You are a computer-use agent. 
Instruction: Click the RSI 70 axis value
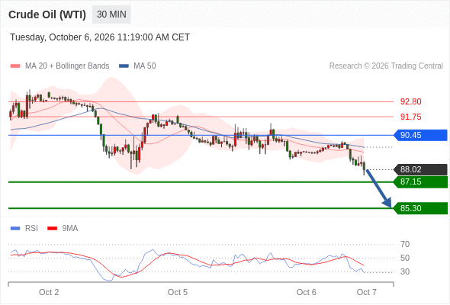(x=405, y=245)
